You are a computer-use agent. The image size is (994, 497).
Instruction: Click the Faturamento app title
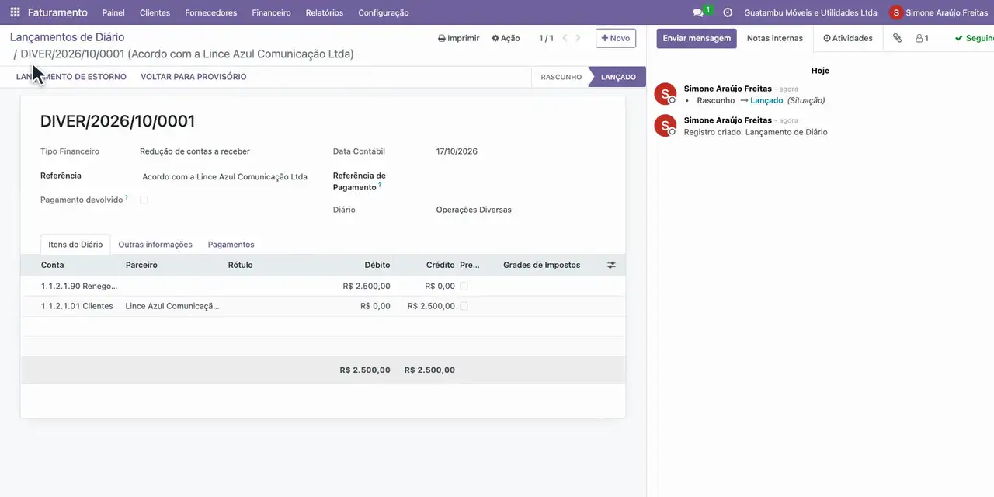pyautogui.click(x=57, y=12)
